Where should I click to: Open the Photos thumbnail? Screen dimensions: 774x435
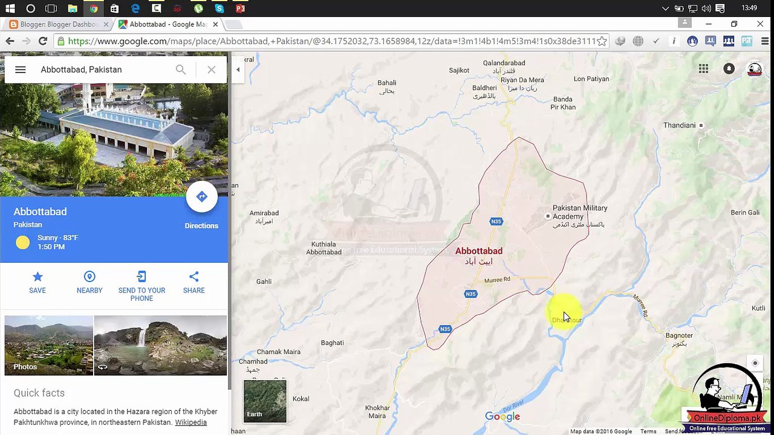point(49,345)
